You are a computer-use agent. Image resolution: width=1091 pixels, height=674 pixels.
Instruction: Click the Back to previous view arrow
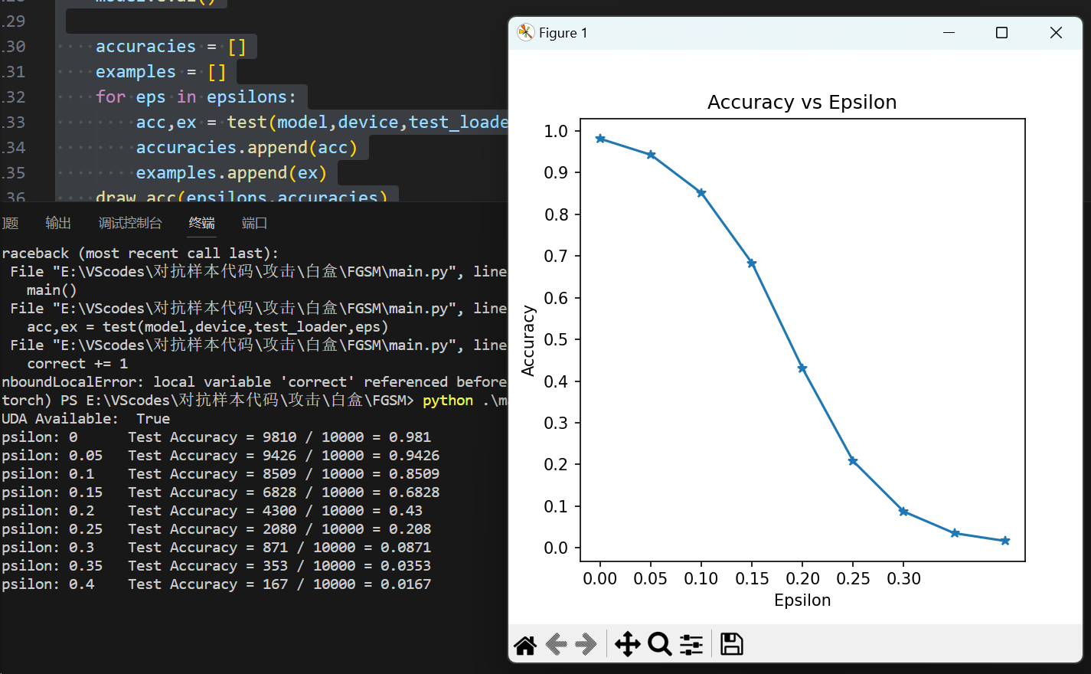tap(557, 645)
